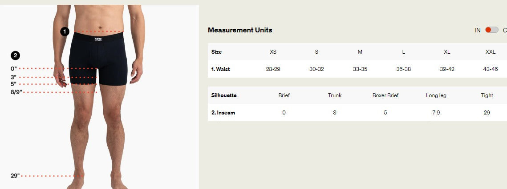Click the model image thumbnail
Image resolution: width=507 pixels, height=189 pixels.
[x=99, y=97]
